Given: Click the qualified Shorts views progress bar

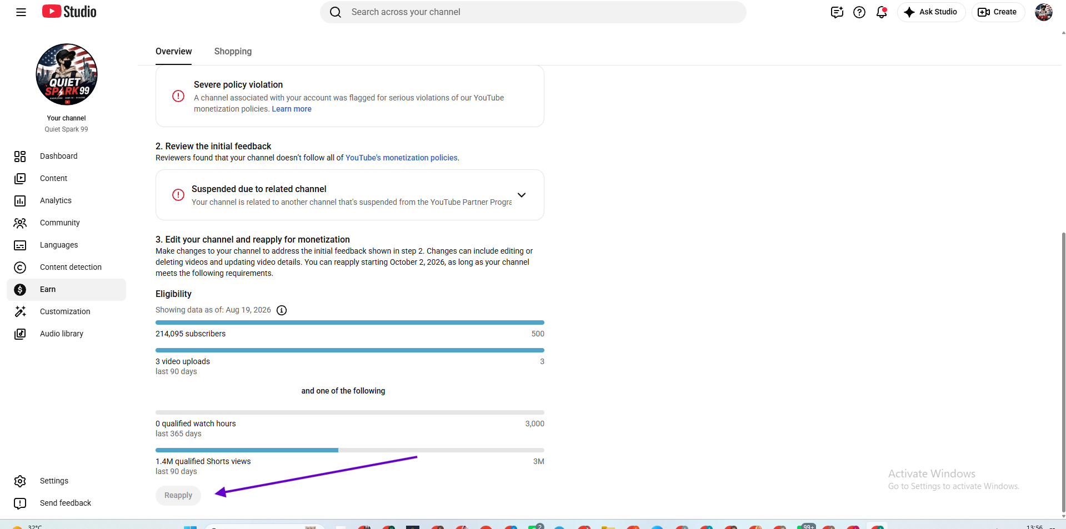Looking at the screenshot, I should click(350, 450).
